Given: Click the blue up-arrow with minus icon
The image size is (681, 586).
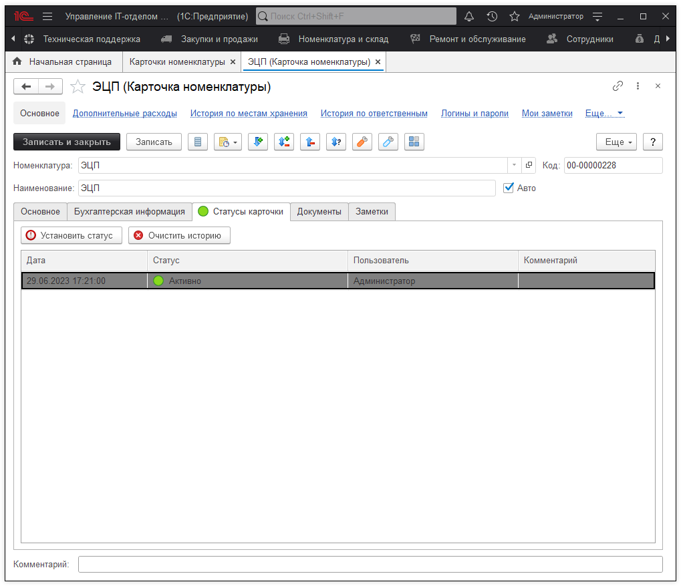Looking at the screenshot, I should 309,142.
